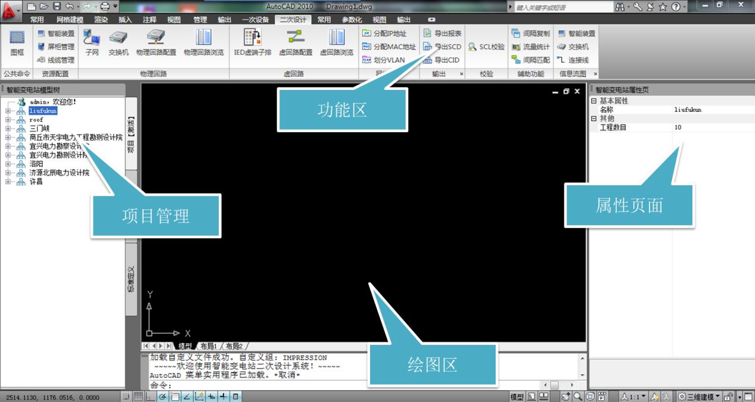The height and width of the screenshot is (402, 755).
Task: Expand the liufukun tree node
Action: point(8,111)
